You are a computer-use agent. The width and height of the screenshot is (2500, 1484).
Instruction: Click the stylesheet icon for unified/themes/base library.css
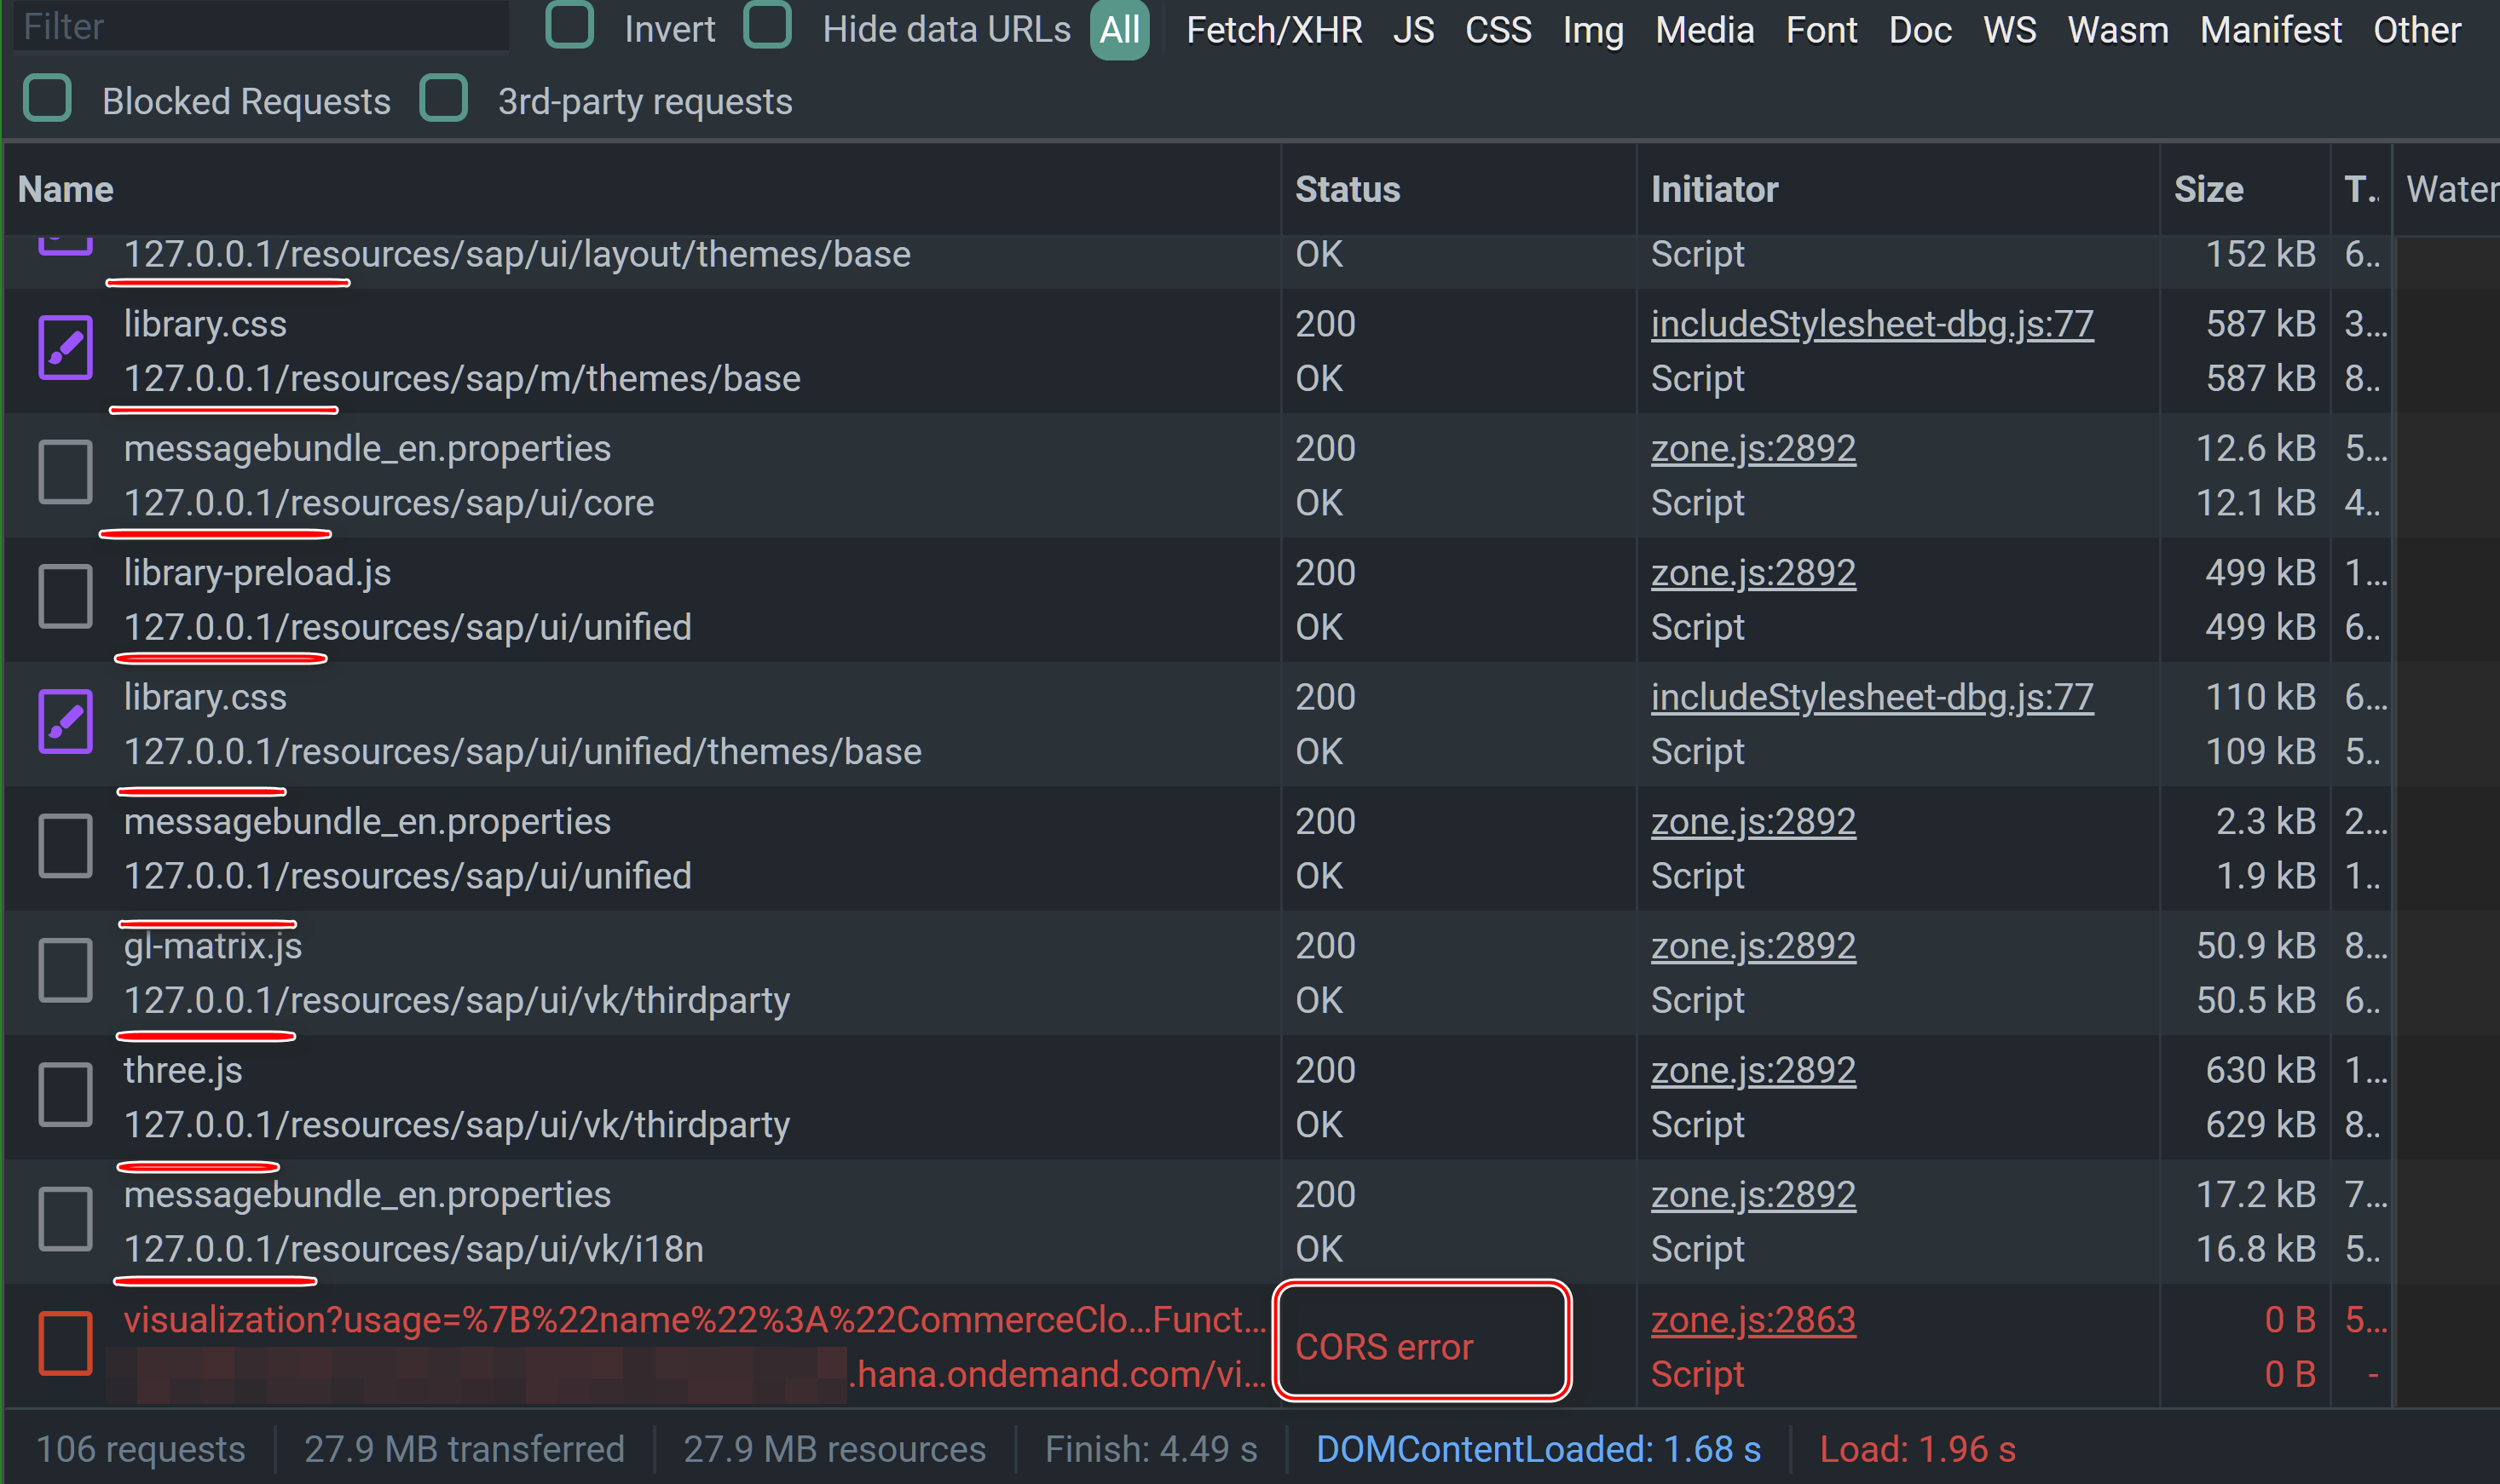(65, 721)
